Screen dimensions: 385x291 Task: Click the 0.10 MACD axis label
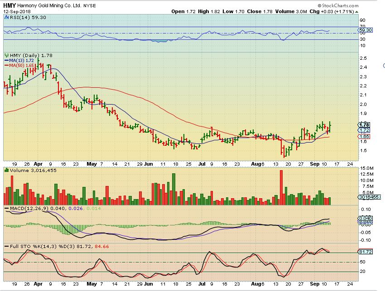pyautogui.click(x=366, y=209)
